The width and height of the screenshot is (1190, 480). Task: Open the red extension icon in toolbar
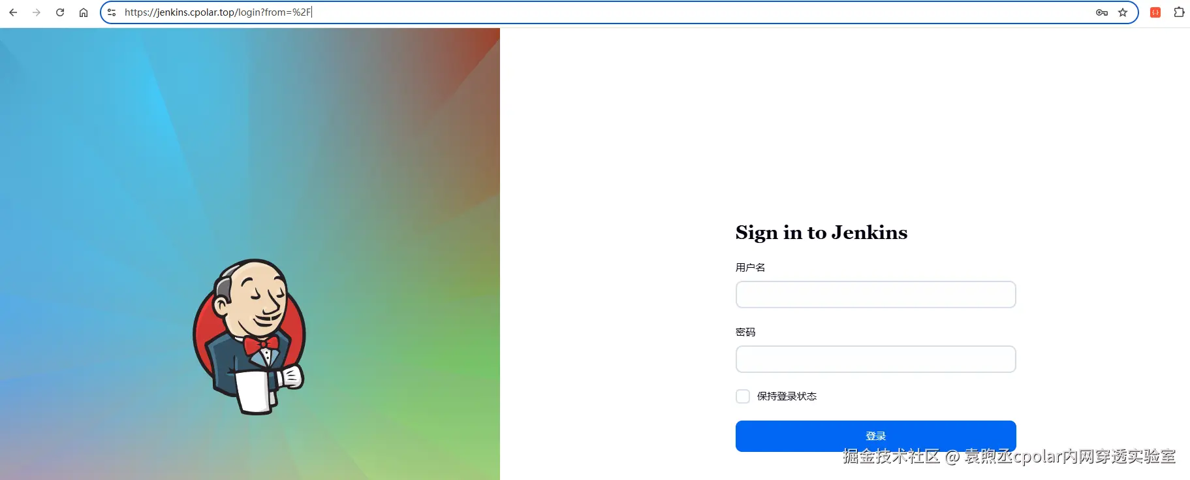point(1155,12)
